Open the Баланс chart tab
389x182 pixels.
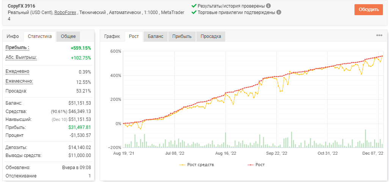click(155, 36)
